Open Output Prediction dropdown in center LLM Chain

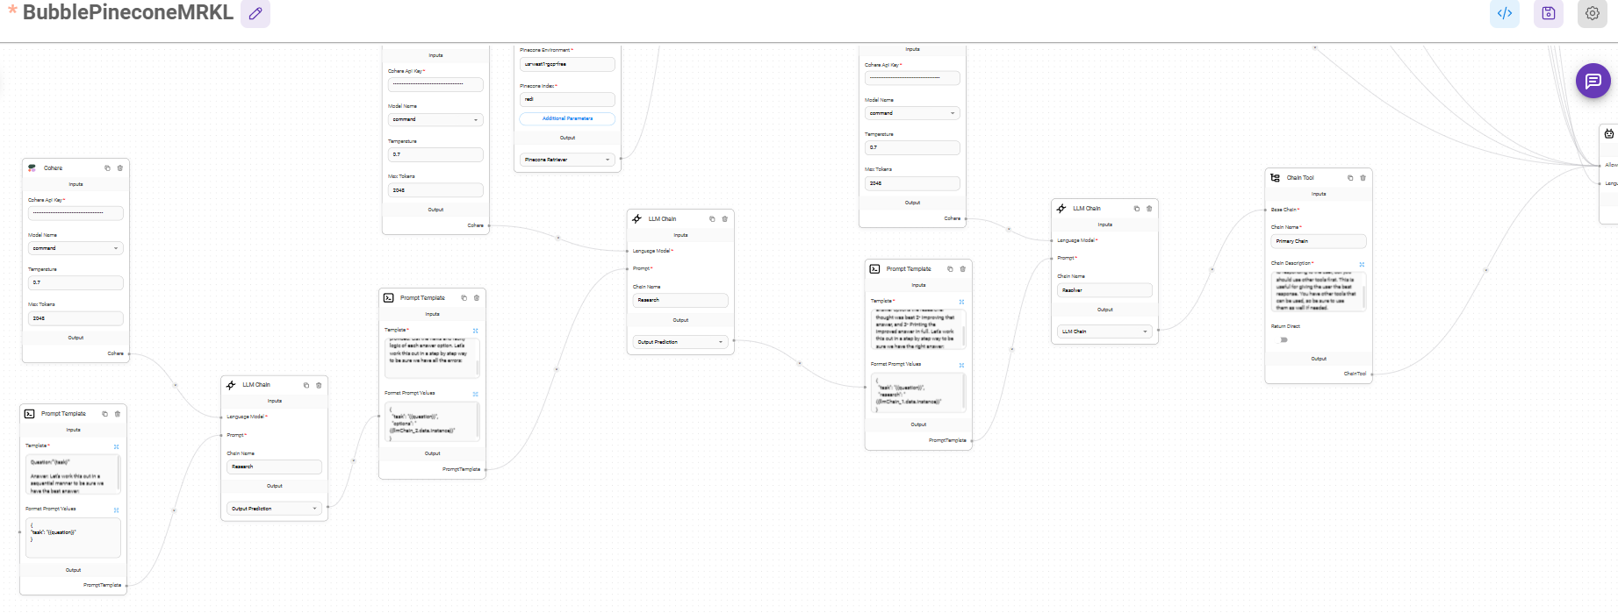click(680, 342)
